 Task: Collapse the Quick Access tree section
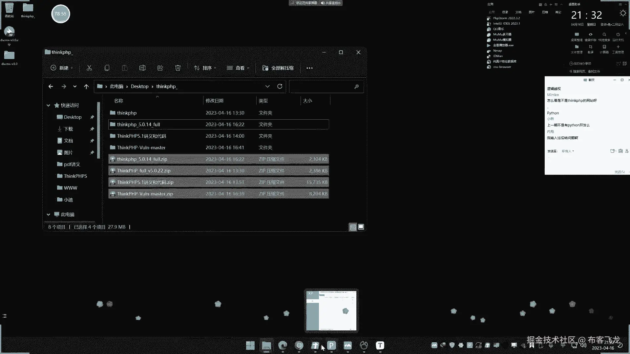click(x=48, y=105)
